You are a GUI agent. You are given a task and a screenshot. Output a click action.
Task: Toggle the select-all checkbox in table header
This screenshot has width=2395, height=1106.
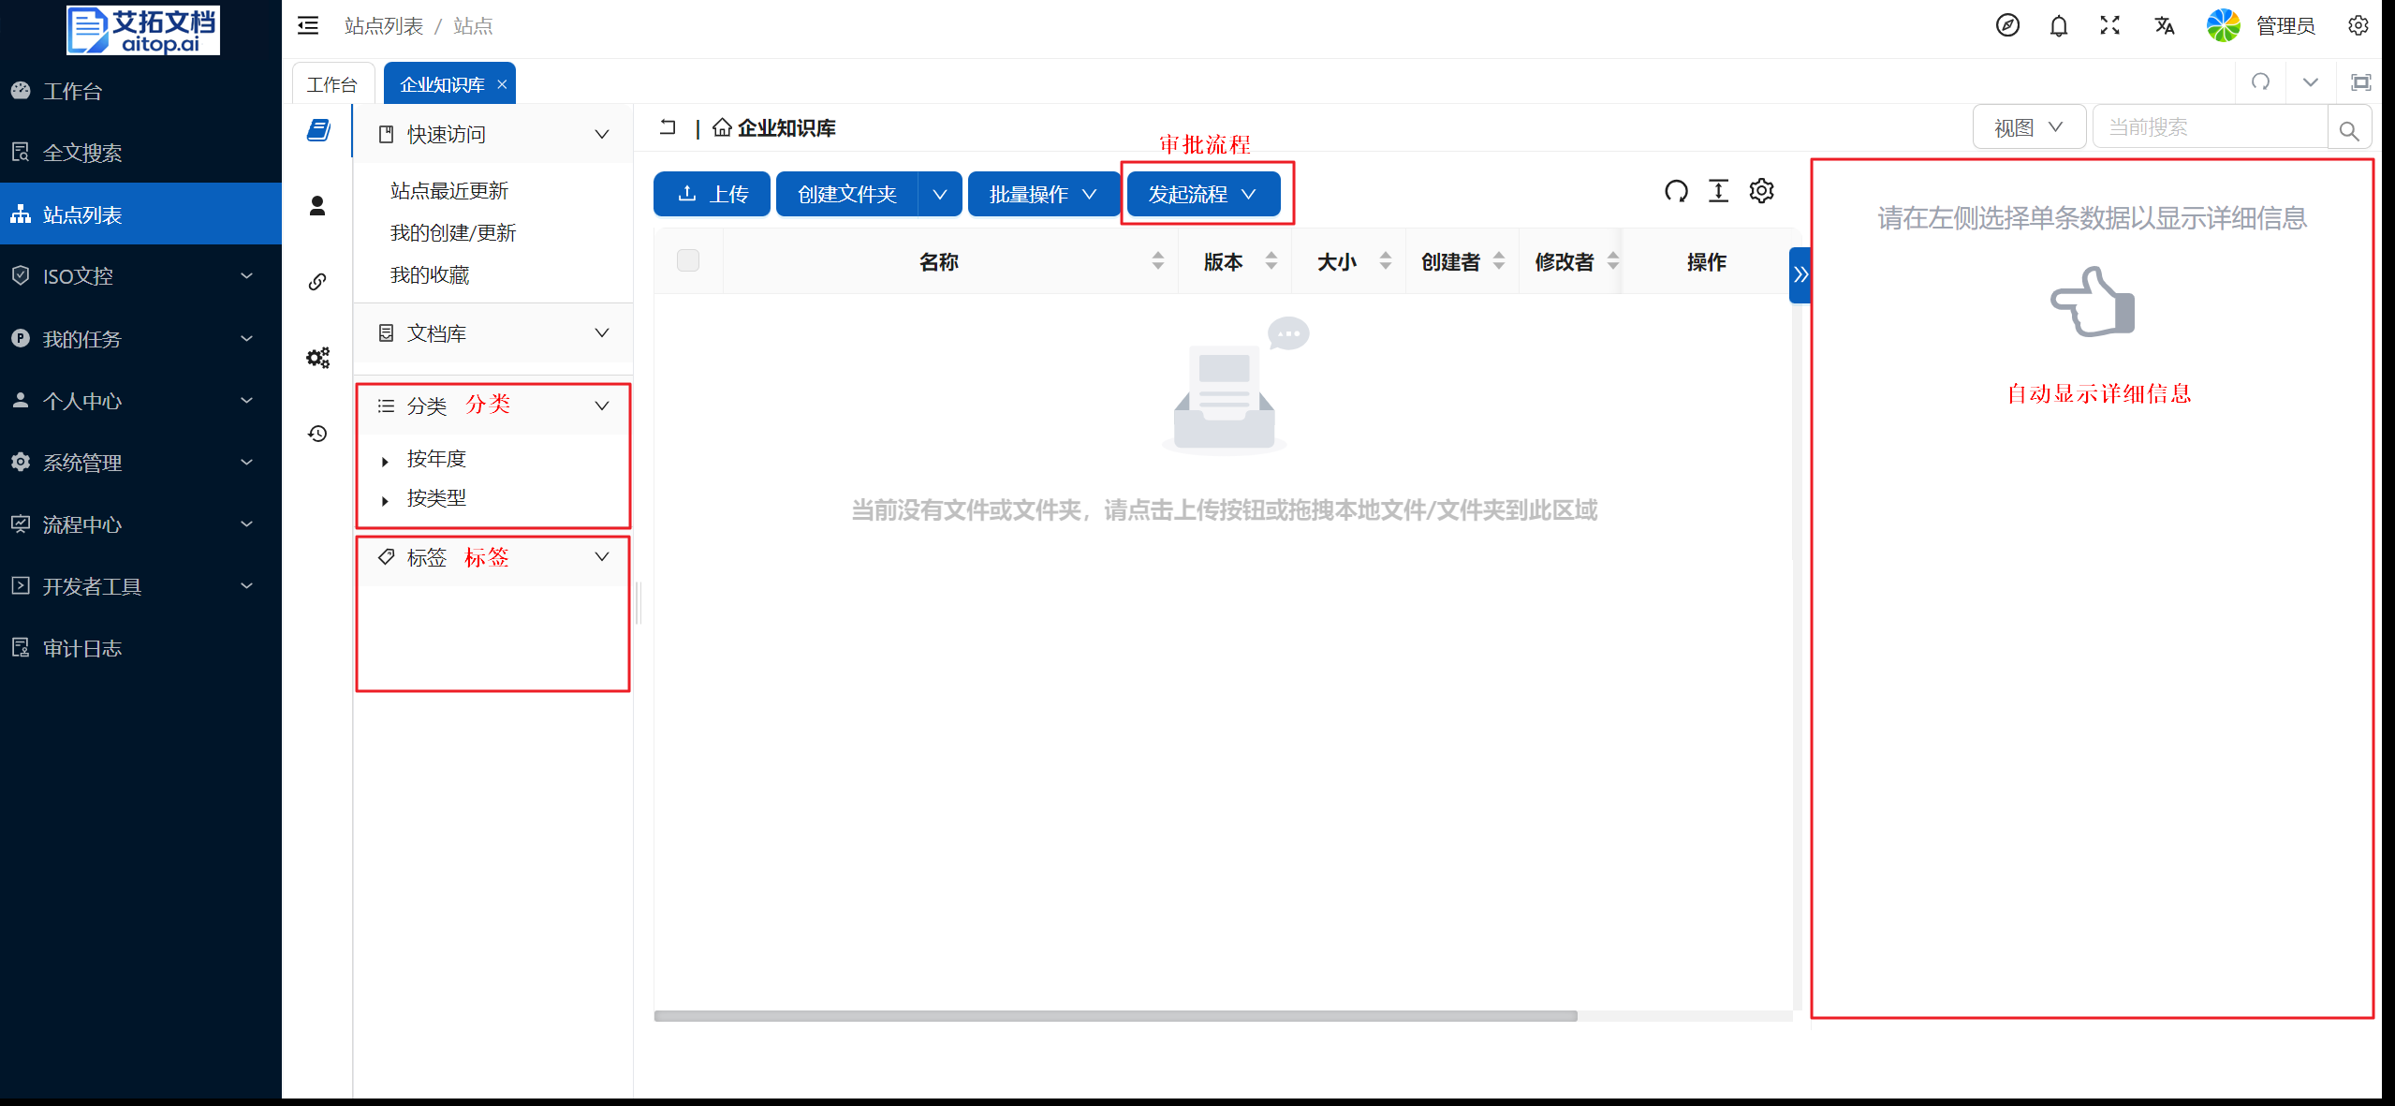tap(688, 261)
